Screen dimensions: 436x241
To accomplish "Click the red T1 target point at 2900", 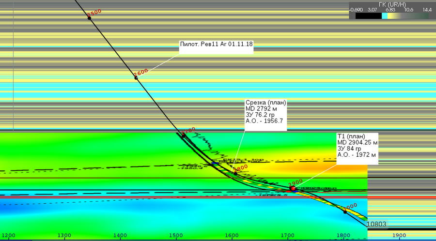I will (x=293, y=188).
